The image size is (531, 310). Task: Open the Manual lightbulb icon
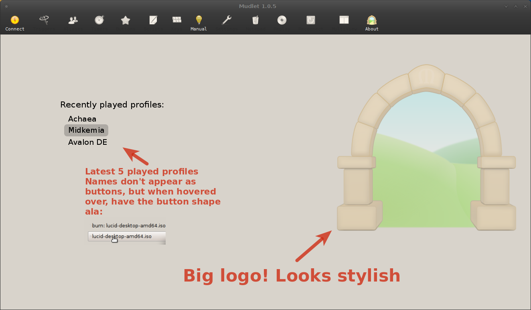click(x=199, y=20)
